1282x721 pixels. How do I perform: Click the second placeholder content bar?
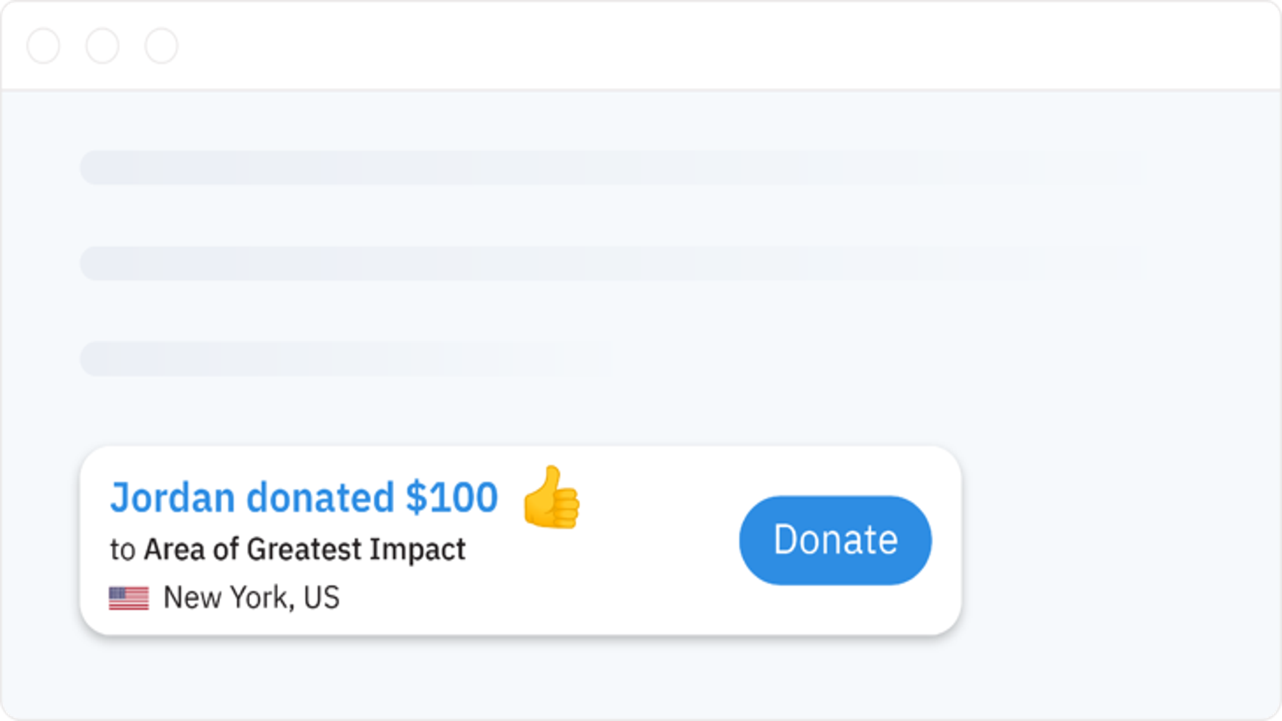pos(599,263)
